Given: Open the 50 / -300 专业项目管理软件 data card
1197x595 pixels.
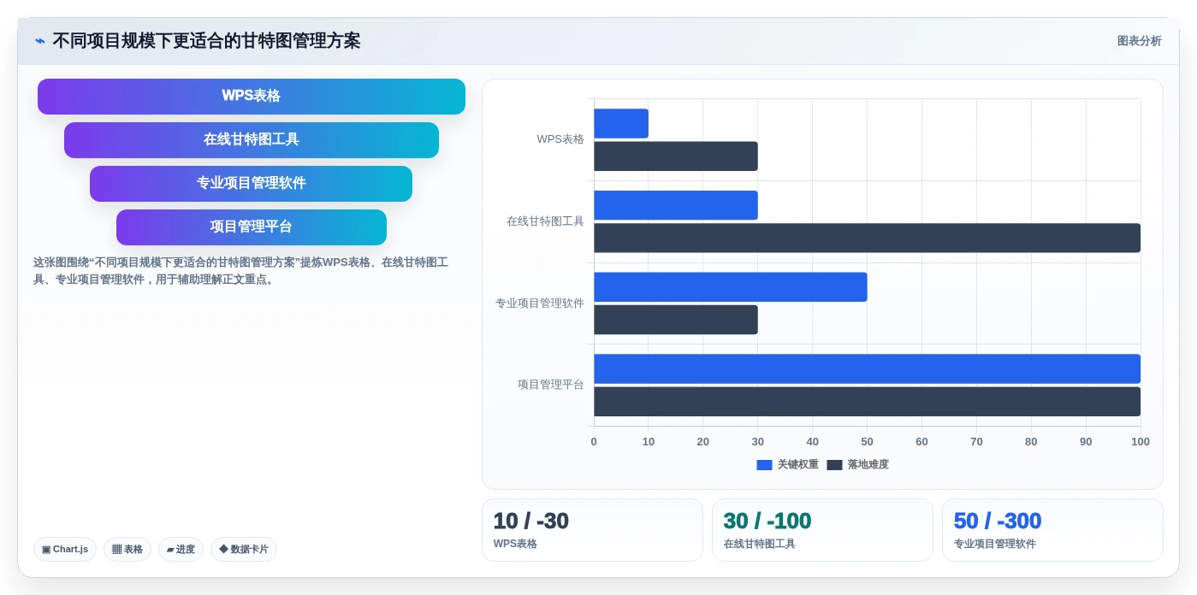Looking at the screenshot, I should pyautogui.click(x=1052, y=530).
